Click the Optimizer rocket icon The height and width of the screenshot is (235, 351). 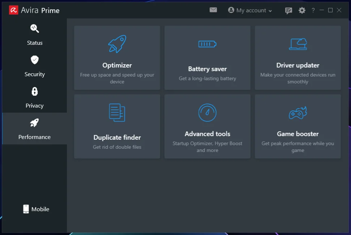117,44
